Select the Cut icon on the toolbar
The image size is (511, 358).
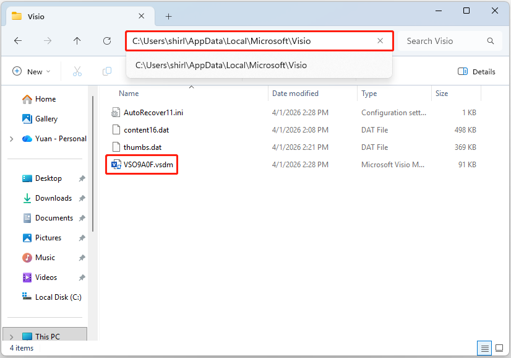(x=77, y=71)
